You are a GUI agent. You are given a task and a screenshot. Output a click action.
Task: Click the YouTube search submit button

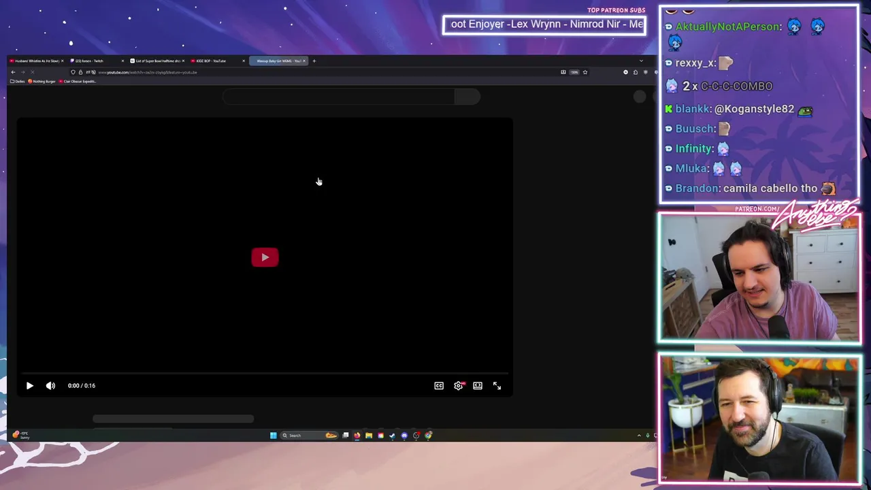pos(467,97)
